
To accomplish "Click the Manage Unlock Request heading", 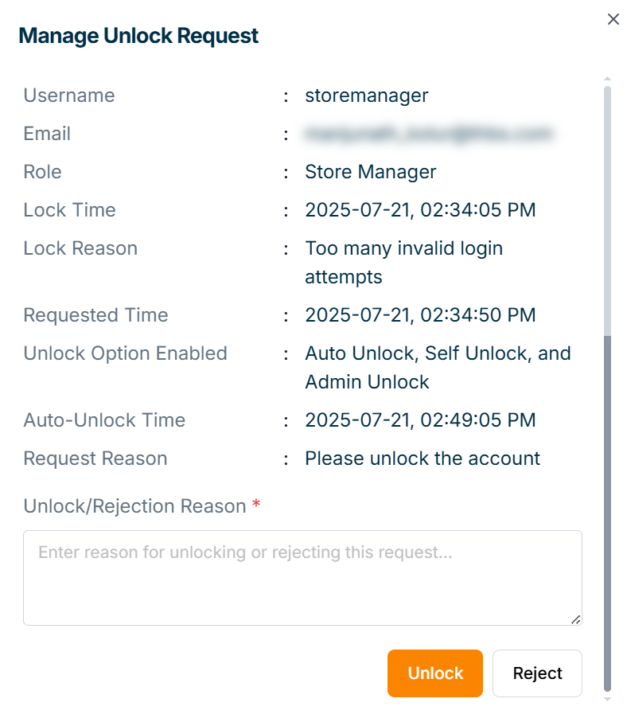I will tap(138, 36).
